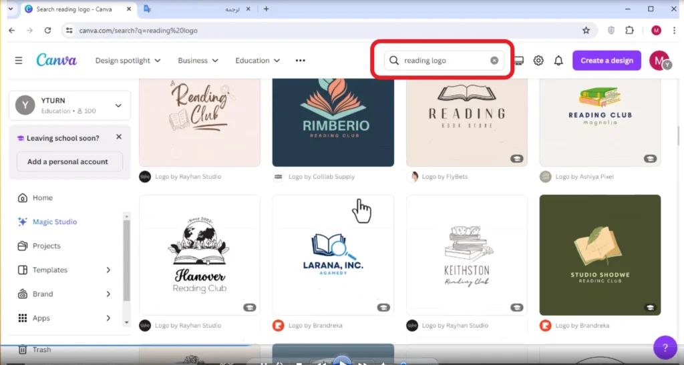Clear the reading logo search text
This screenshot has height=365, width=684.
coord(494,61)
